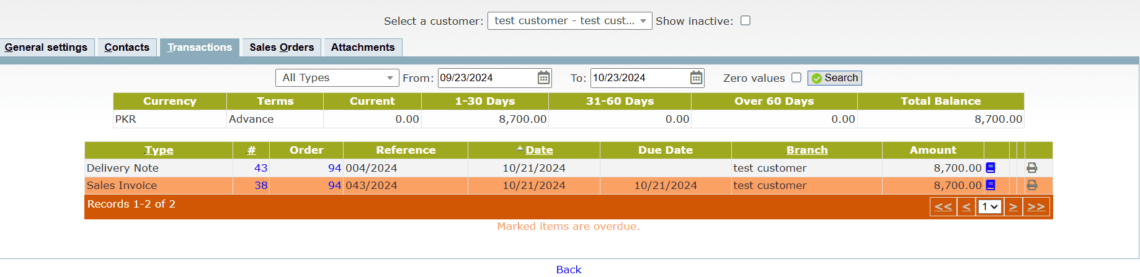Image resolution: width=1140 pixels, height=277 pixels.
Task: Open the General settings tab
Action: [x=47, y=48]
